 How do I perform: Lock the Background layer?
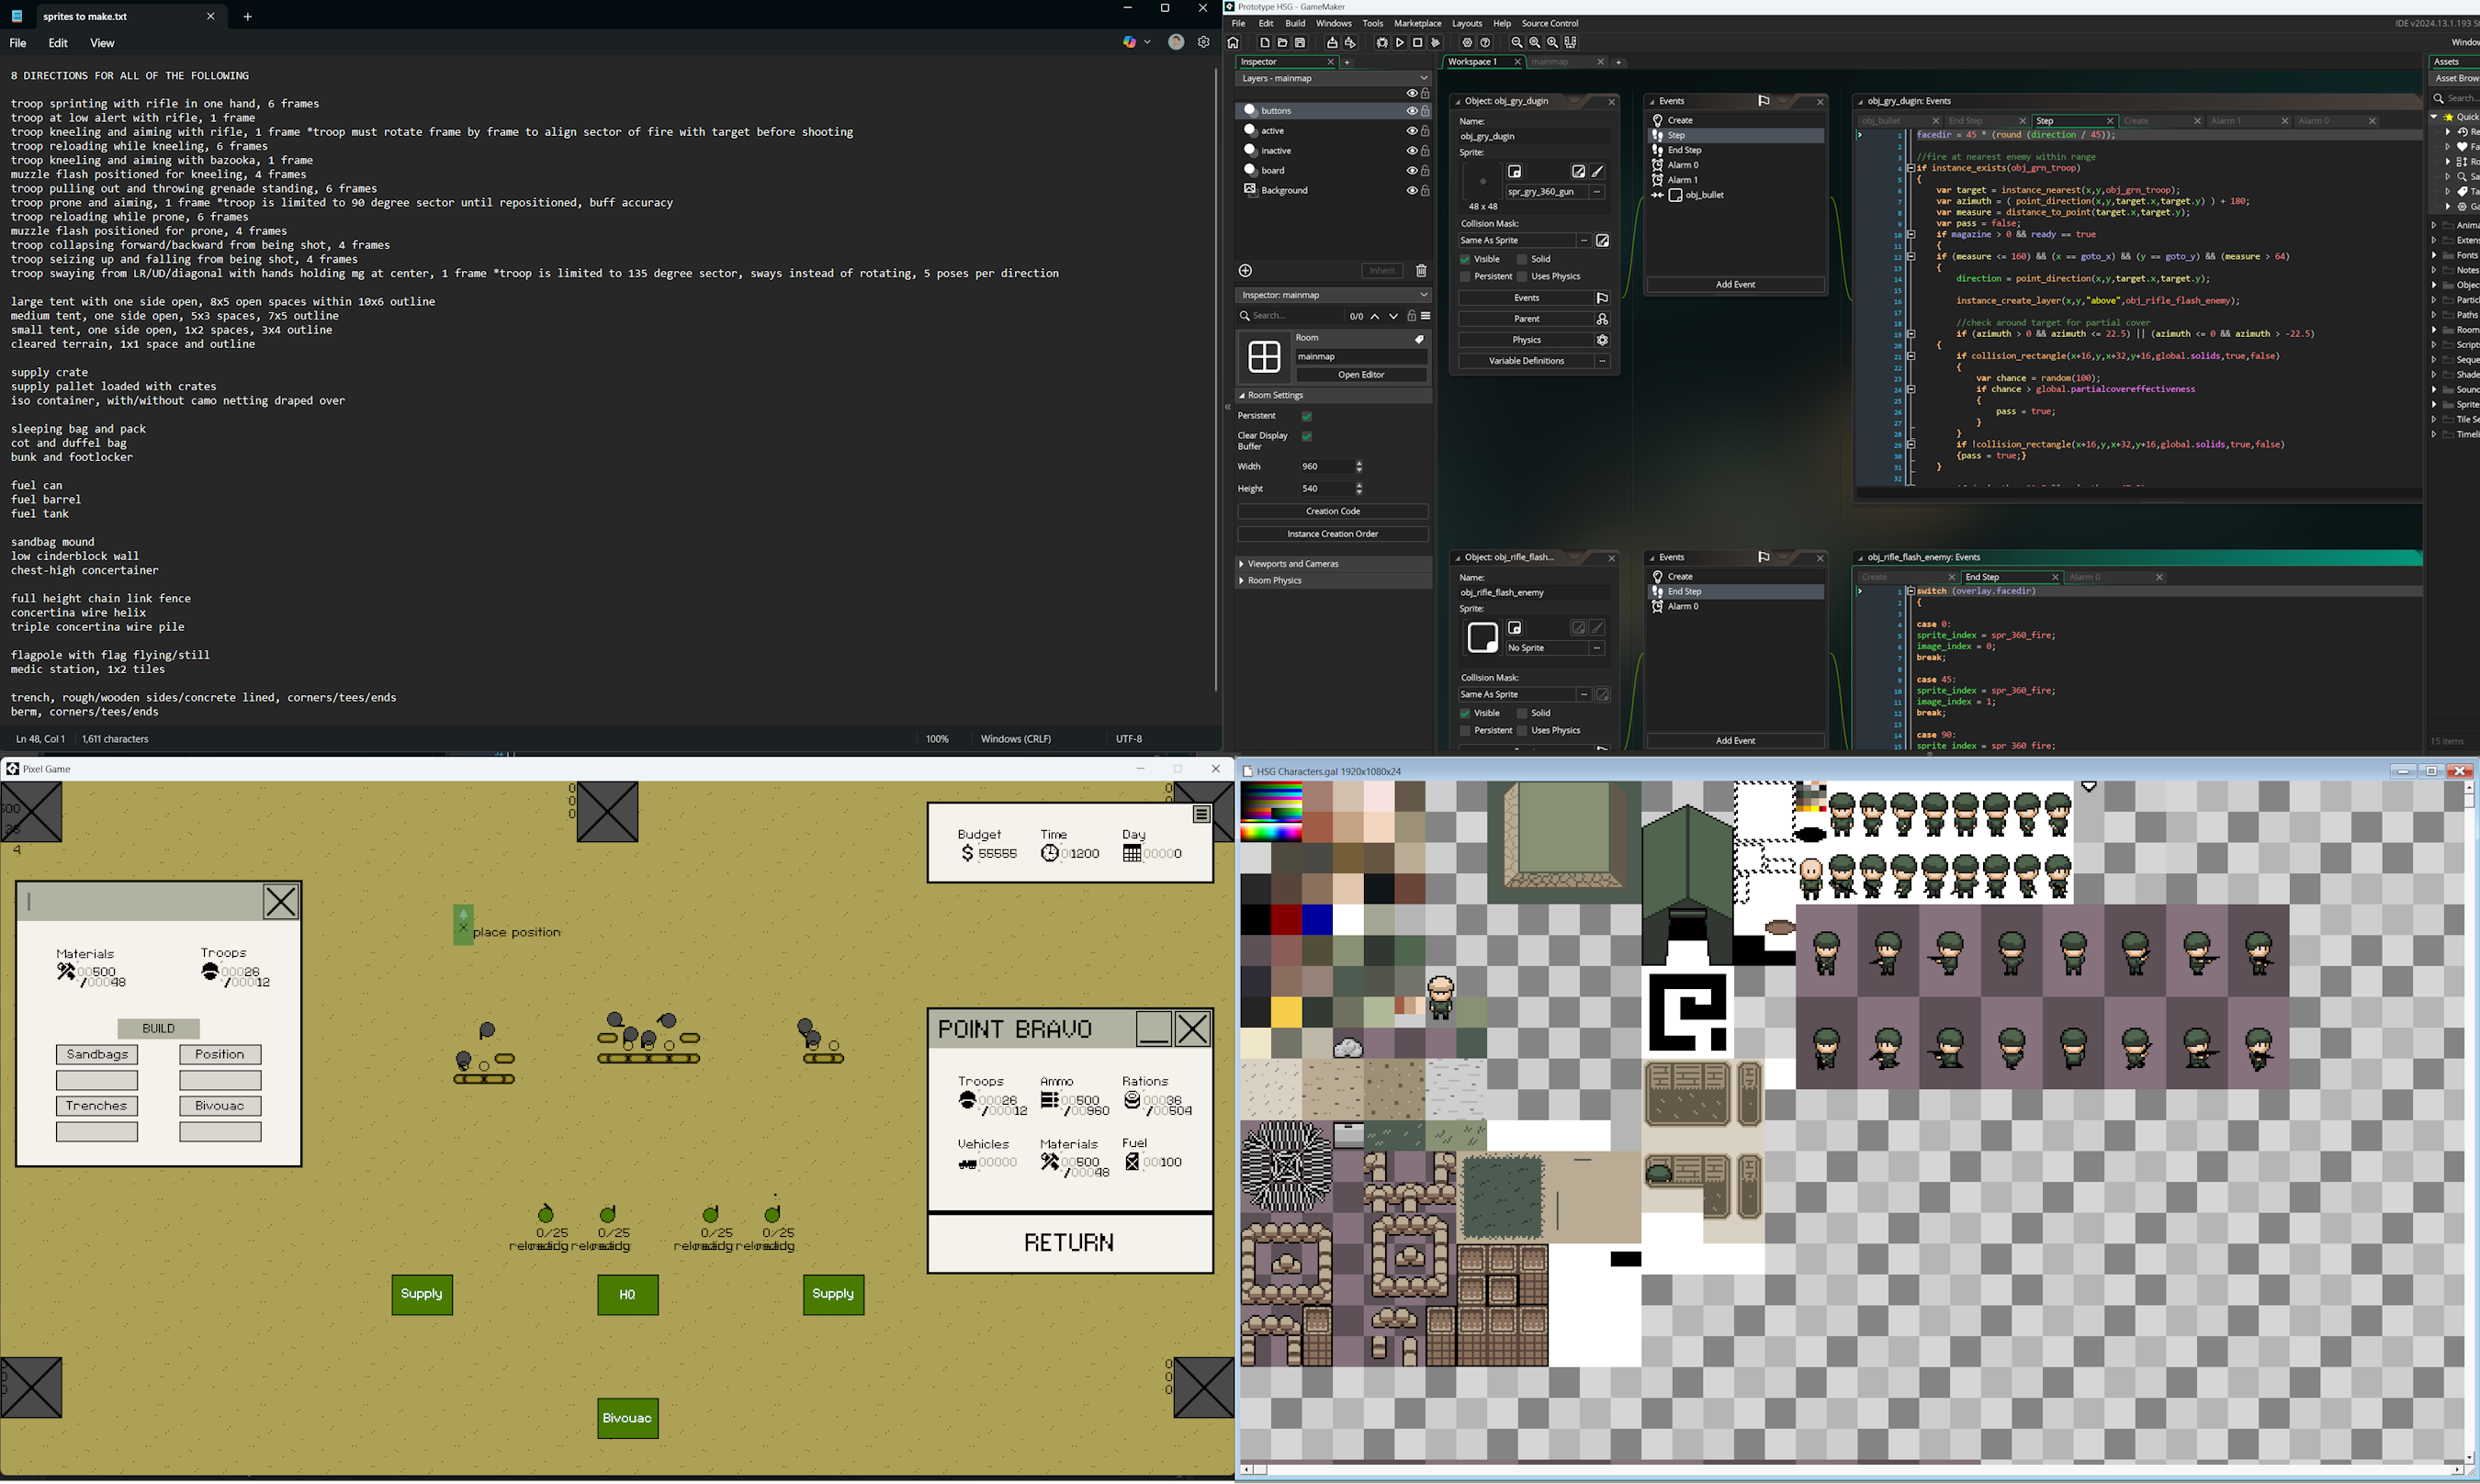pyautogui.click(x=1426, y=191)
